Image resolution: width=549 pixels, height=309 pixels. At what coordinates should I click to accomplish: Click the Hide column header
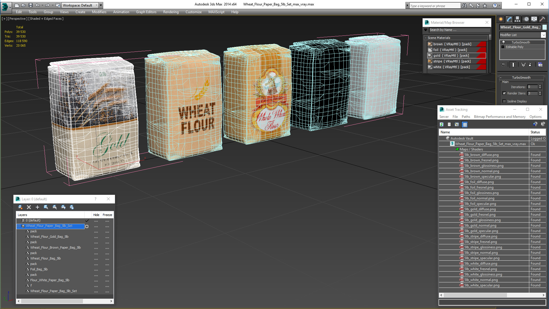(x=96, y=215)
